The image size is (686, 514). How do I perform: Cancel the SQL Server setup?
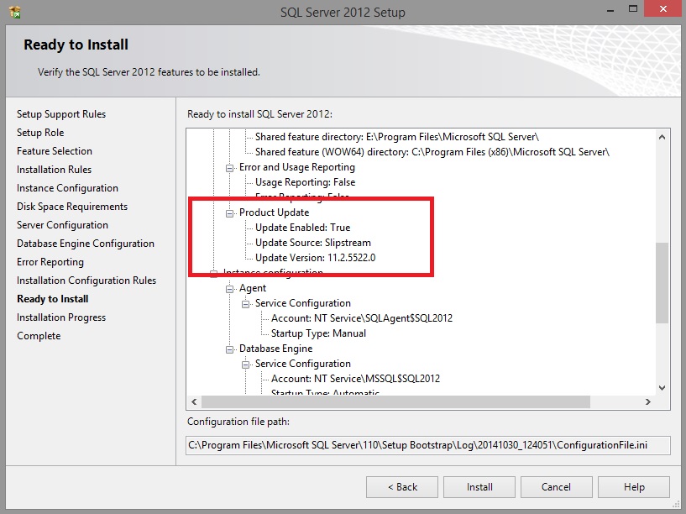pyautogui.click(x=556, y=487)
